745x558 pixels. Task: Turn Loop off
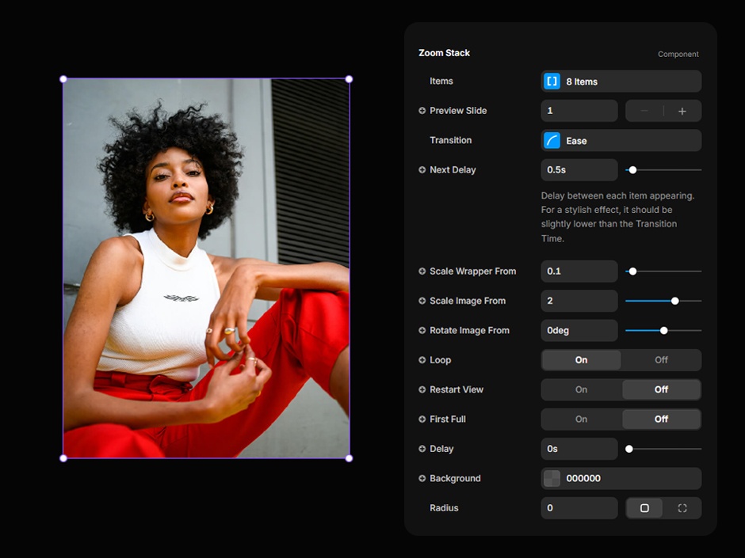point(661,360)
